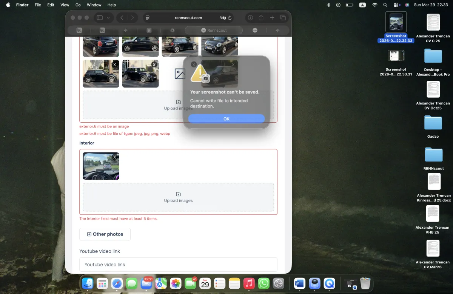Viewport: 453px width, 294px height.
Task: Switch to the Rennscout tab
Action: coord(214,30)
